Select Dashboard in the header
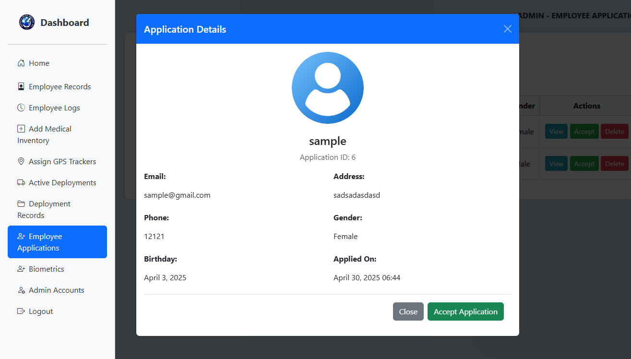This screenshot has width=631, height=359. 65,22
